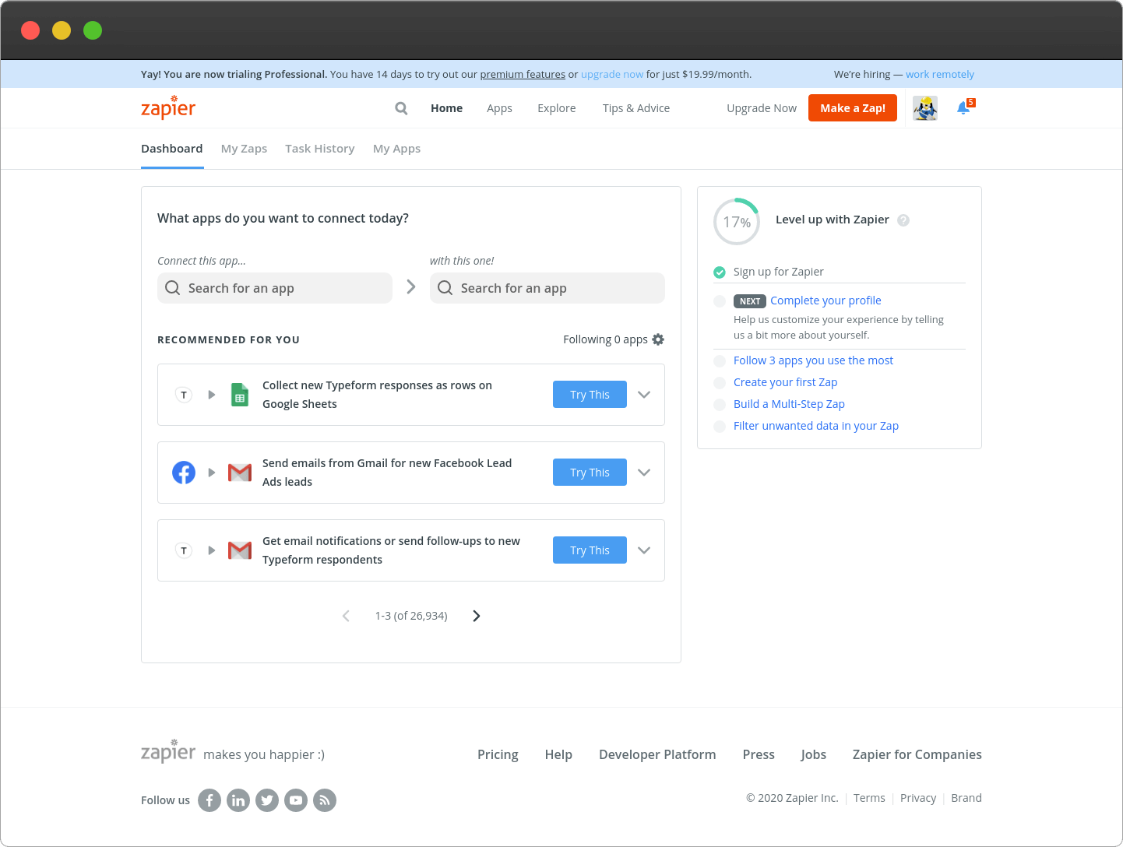Screen dimensions: 1123x847
Task: Open Zapier's Facebook page from footer
Action: (209, 800)
